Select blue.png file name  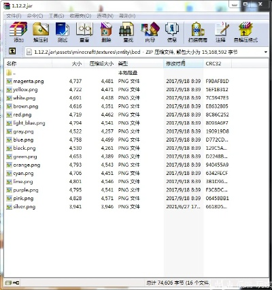tap(23, 140)
